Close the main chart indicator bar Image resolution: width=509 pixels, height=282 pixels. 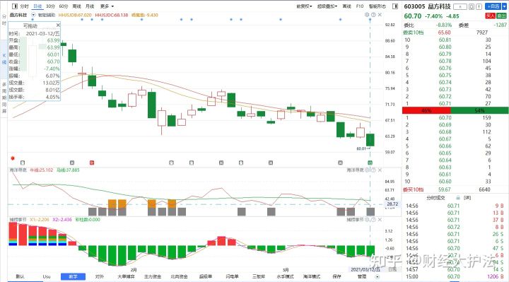(380, 15)
